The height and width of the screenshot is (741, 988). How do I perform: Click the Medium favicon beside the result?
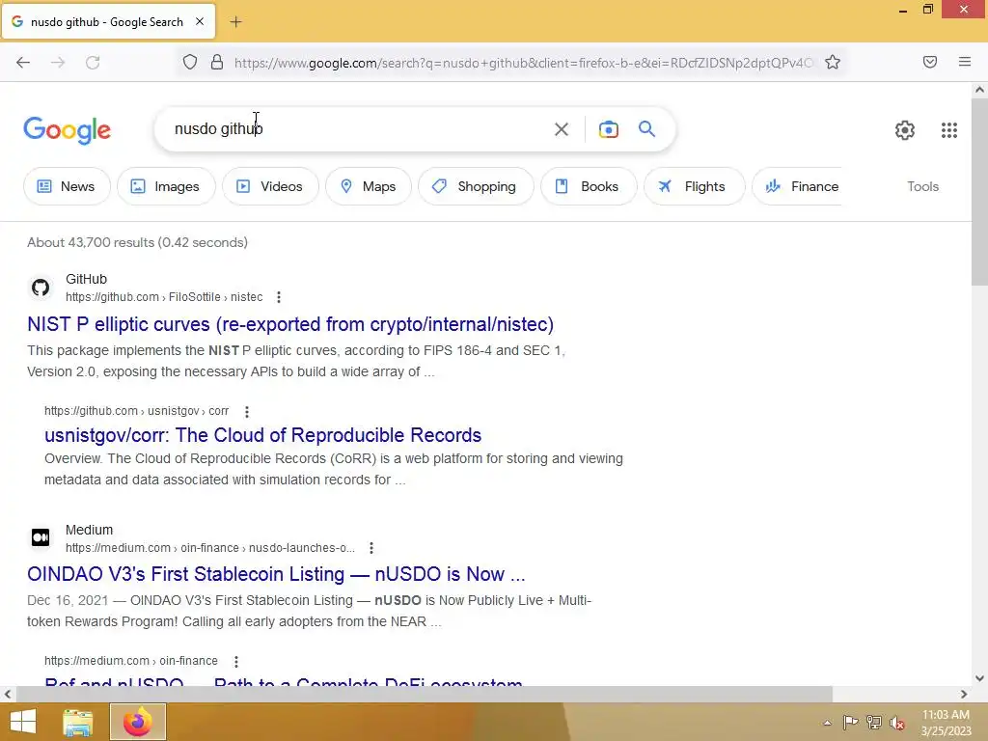(41, 537)
